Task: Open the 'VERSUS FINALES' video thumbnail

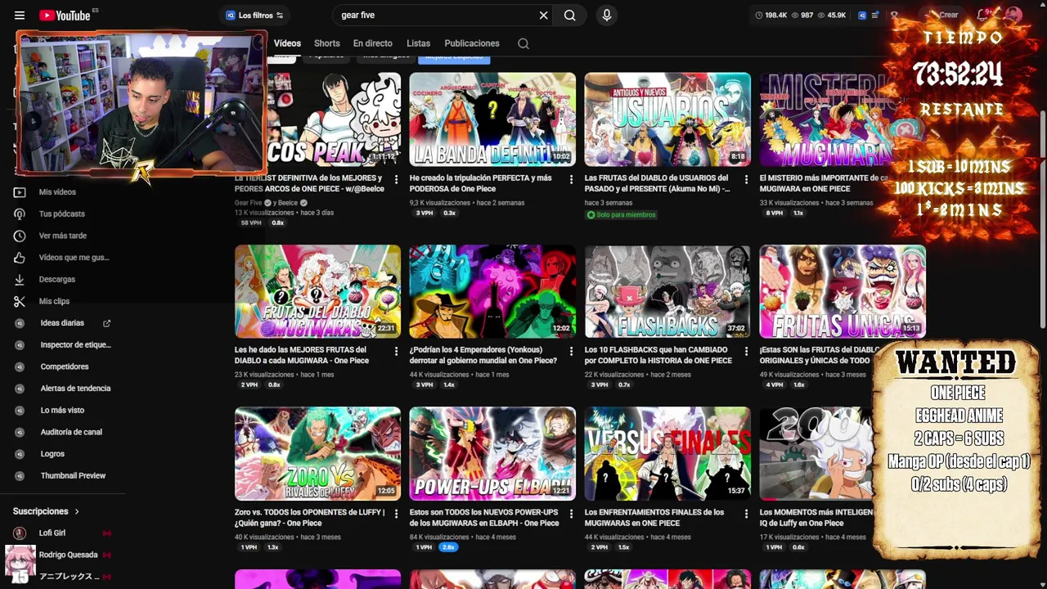Action: [x=667, y=454]
